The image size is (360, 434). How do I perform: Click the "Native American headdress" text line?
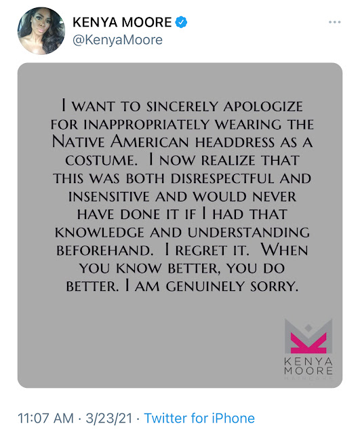(182, 142)
